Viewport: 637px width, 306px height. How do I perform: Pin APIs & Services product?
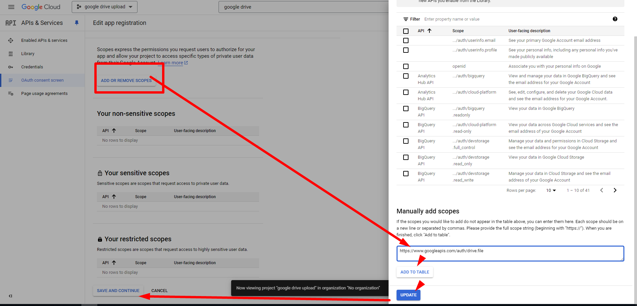pyautogui.click(x=77, y=23)
